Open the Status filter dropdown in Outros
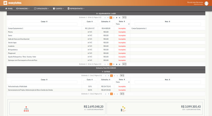212x116 pixels. click(123, 82)
